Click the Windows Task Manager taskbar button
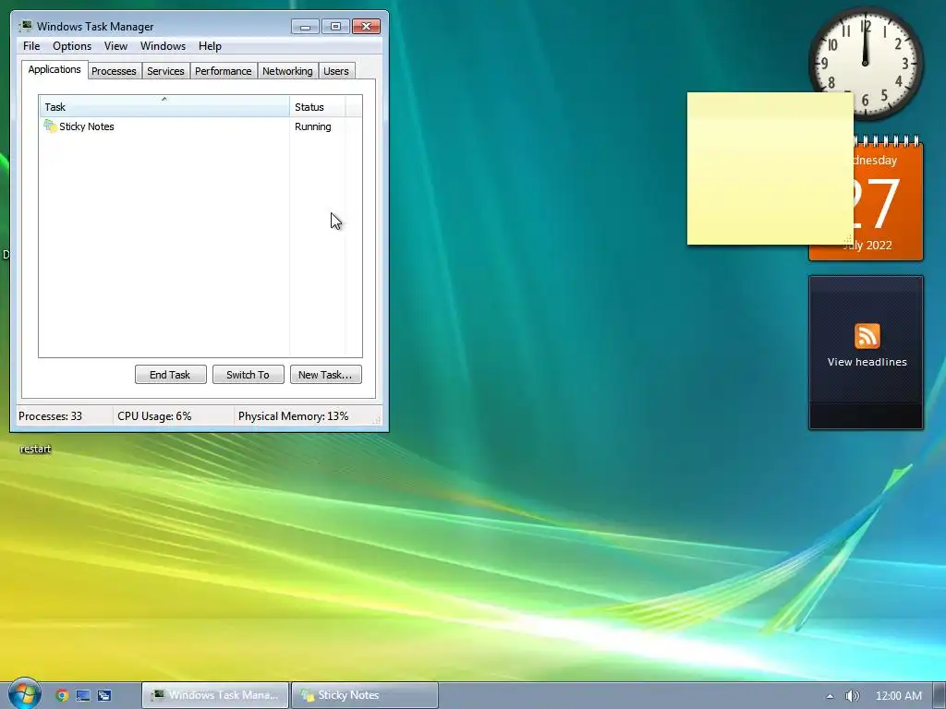 (215, 695)
